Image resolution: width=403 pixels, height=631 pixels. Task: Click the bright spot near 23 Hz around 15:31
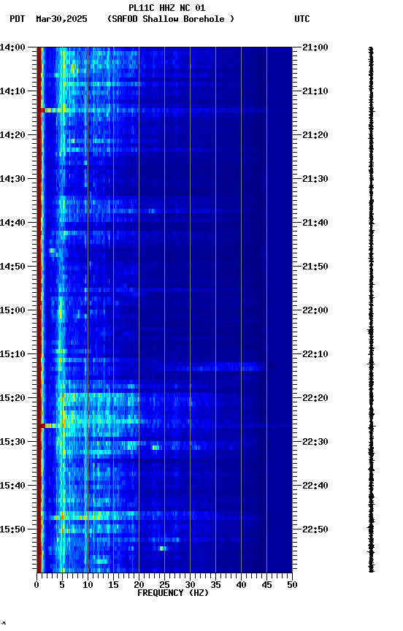coord(156,447)
